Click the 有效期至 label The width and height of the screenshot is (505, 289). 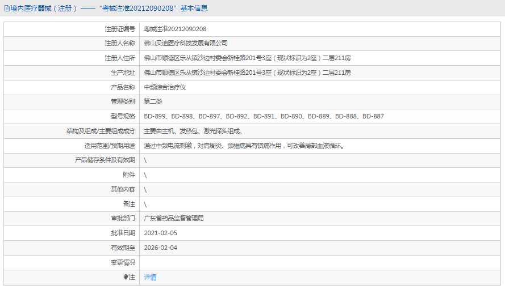coord(123,248)
